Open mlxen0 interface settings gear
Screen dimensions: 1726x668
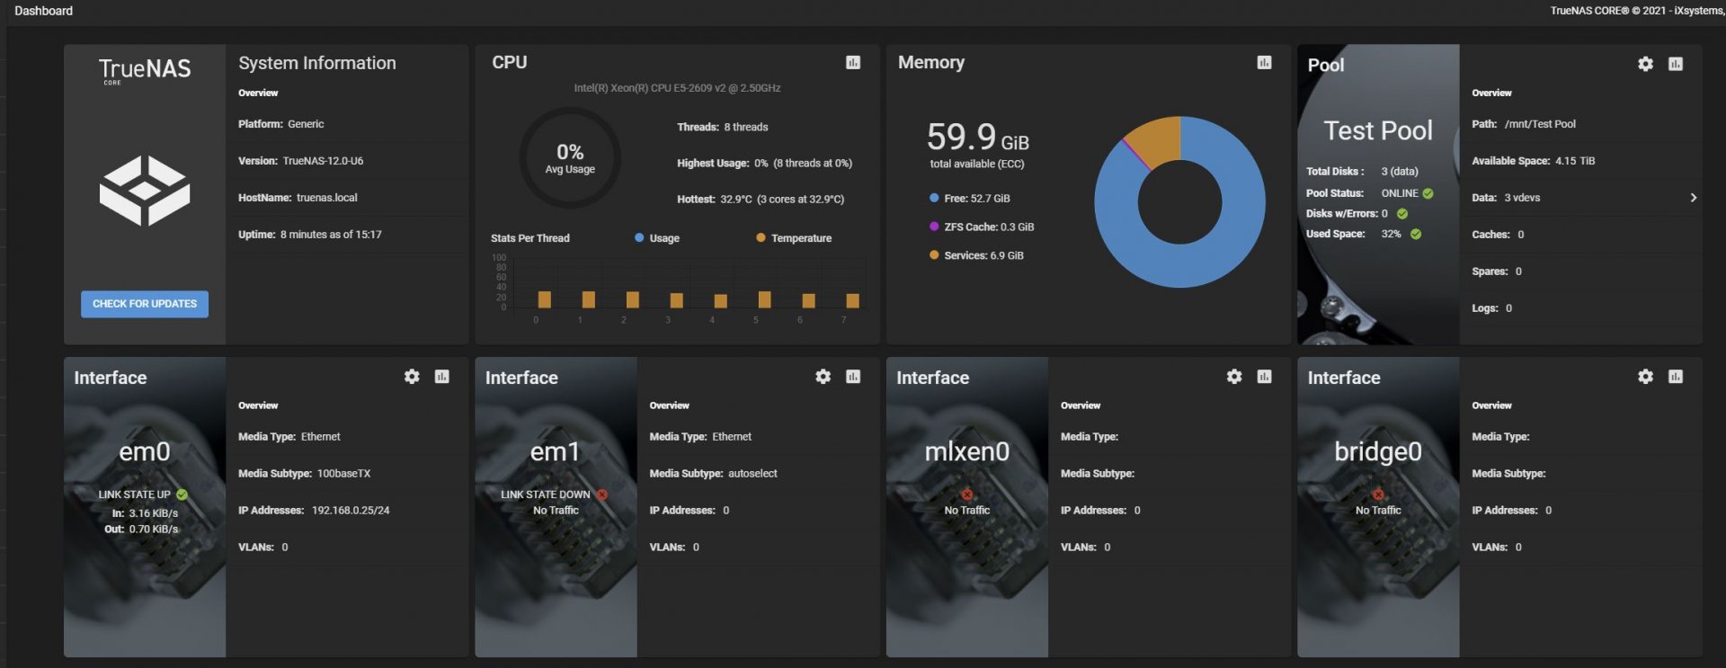[1234, 377]
